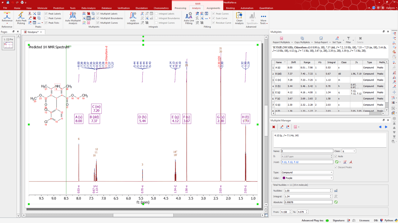The height and width of the screenshot is (223, 398).
Task: Open the Prediction ribbon tab
Action: tap(58, 8)
